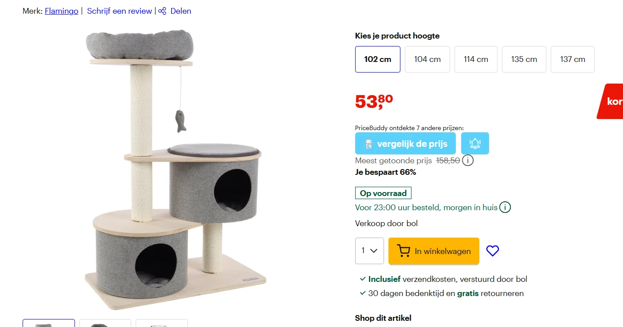Add product with 'In winkelwagen' button

pos(434,251)
